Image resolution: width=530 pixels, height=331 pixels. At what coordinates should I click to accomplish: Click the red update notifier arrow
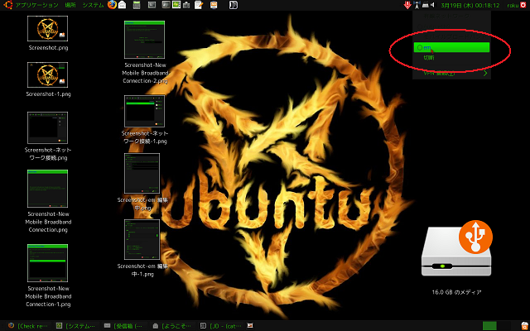coord(407,5)
